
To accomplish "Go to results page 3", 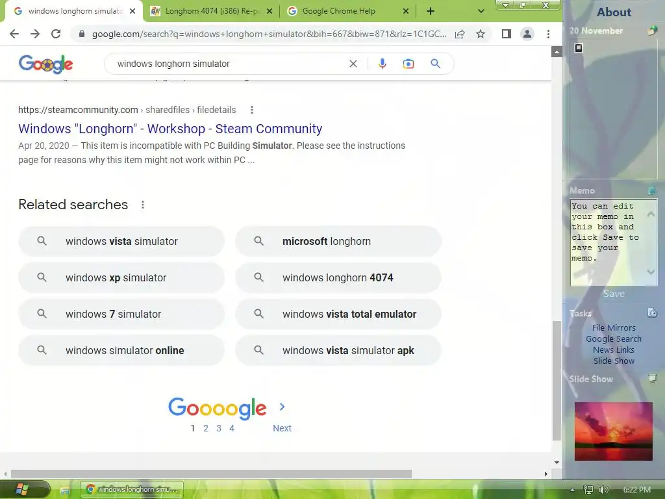I will (x=219, y=428).
